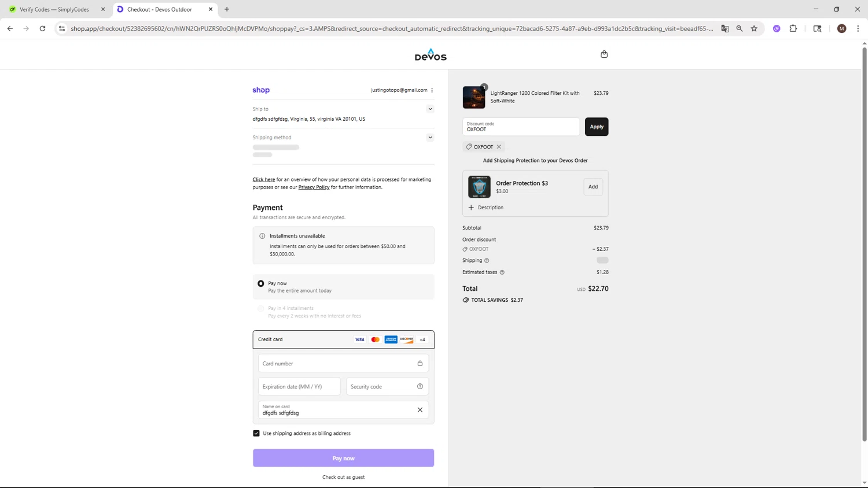Image resolution: width=868 pixels, height=488 pixels.
Task: Open the cart bag icon
Action: [604, 54]
